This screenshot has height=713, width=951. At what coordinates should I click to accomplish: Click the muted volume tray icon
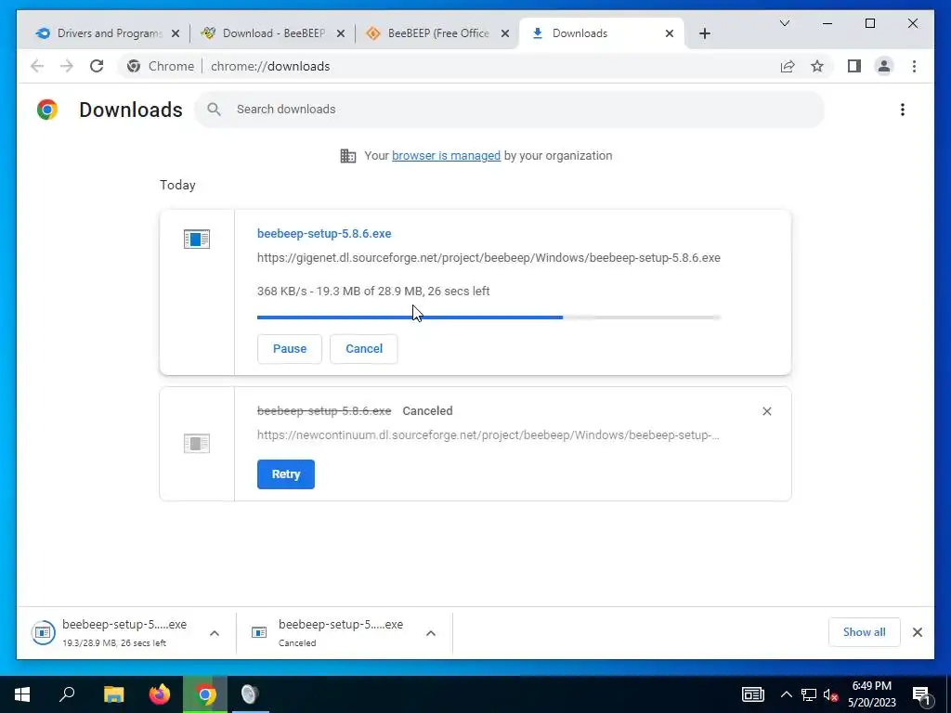click(x=831, y=694)
